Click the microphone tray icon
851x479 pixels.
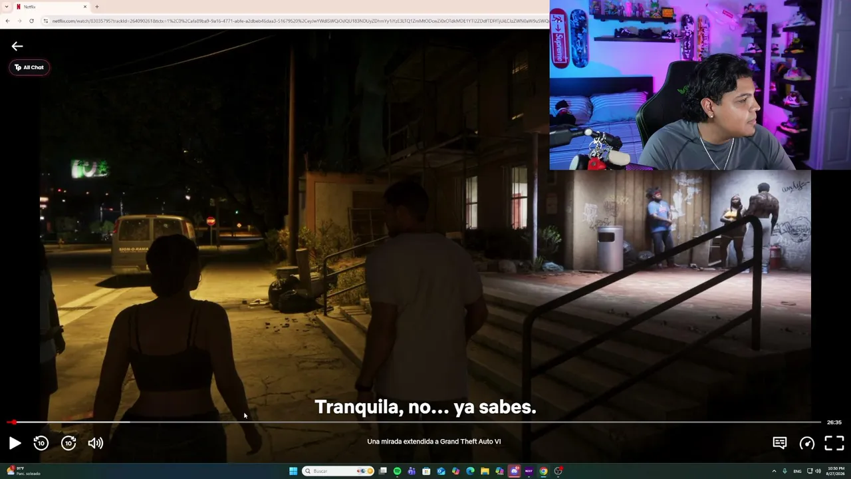click(x=785, y=471)
